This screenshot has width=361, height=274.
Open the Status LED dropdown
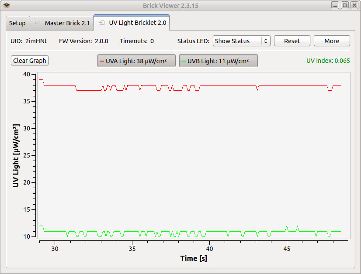(x=242, y=41)
